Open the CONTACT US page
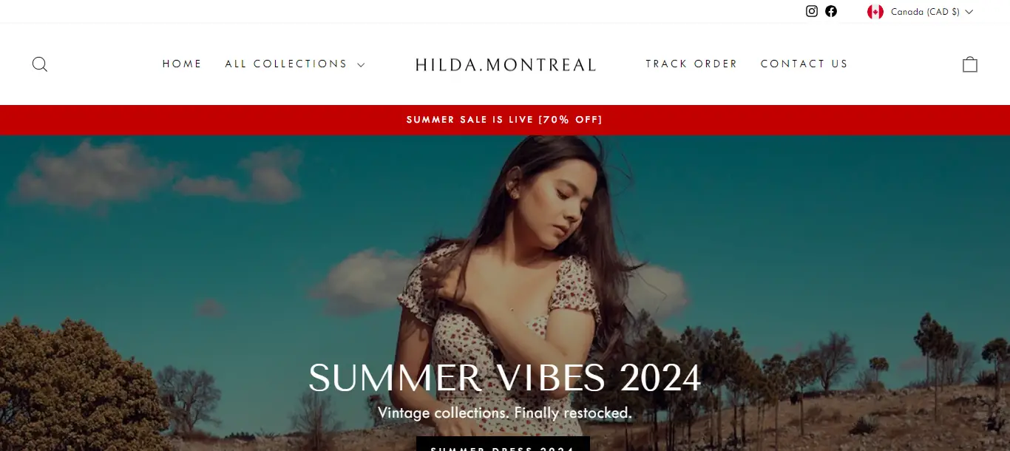Viewport: 1010px width, 451px height. coord(804,64)
